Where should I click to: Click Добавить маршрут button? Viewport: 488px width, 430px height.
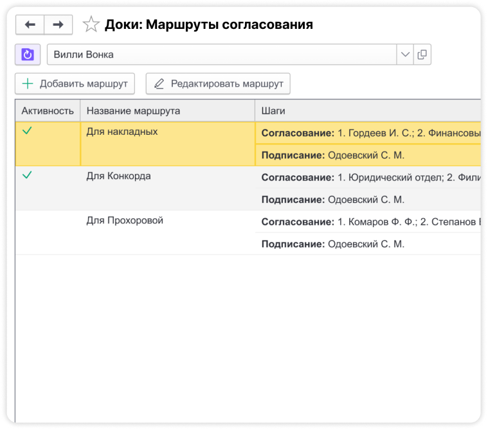(75, 83)
